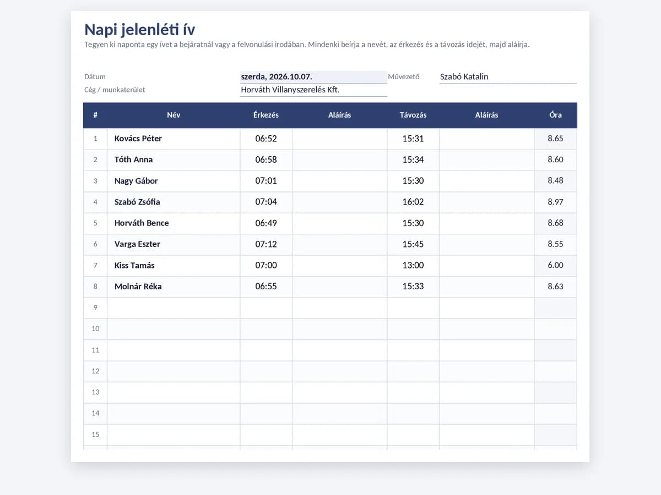Click the Napi jelenléti ív title

[139, 30]
